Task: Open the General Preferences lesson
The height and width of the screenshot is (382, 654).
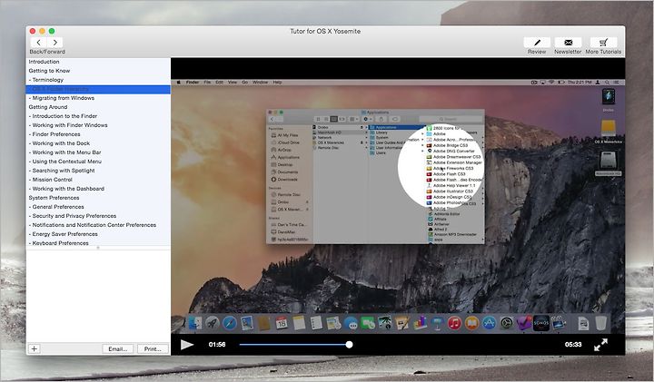Action: point(98,207)
